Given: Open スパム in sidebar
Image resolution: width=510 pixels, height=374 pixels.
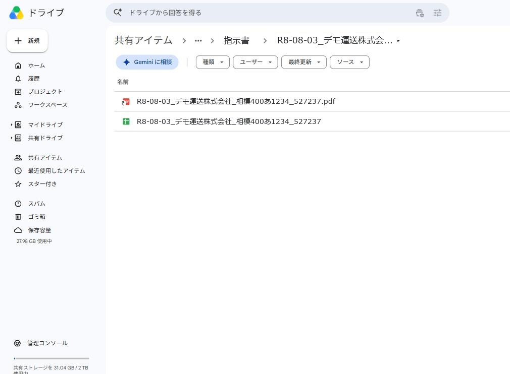Looking at the screenshot, I should (x=36, y=204).
